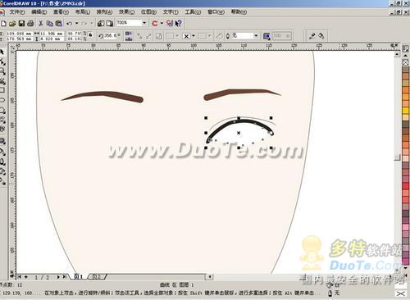Select the Rectangle tool
410x300 pixels.
[2, 90]
